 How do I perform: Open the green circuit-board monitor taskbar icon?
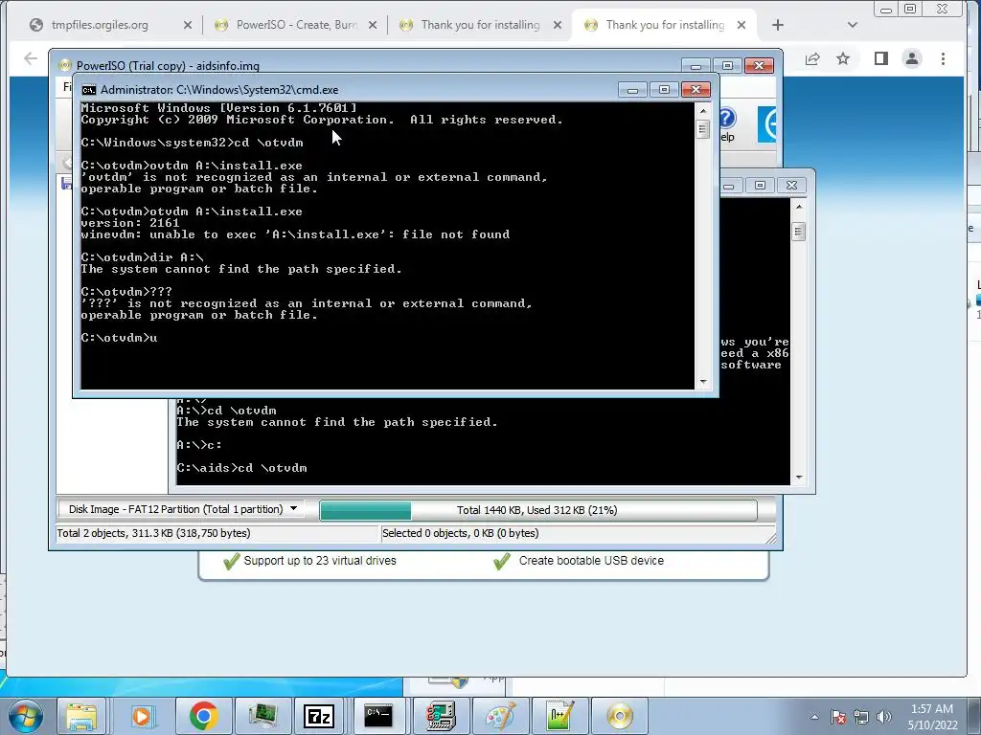pos(262,716)
